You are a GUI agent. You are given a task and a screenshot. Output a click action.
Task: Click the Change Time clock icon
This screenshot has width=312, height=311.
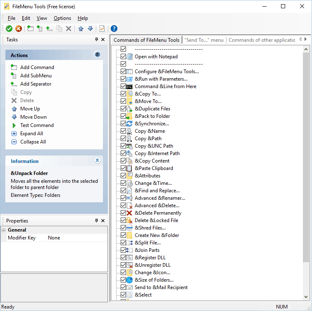click(129, 183)
